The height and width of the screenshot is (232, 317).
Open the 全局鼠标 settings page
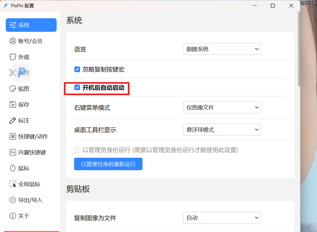click(31, 184)
